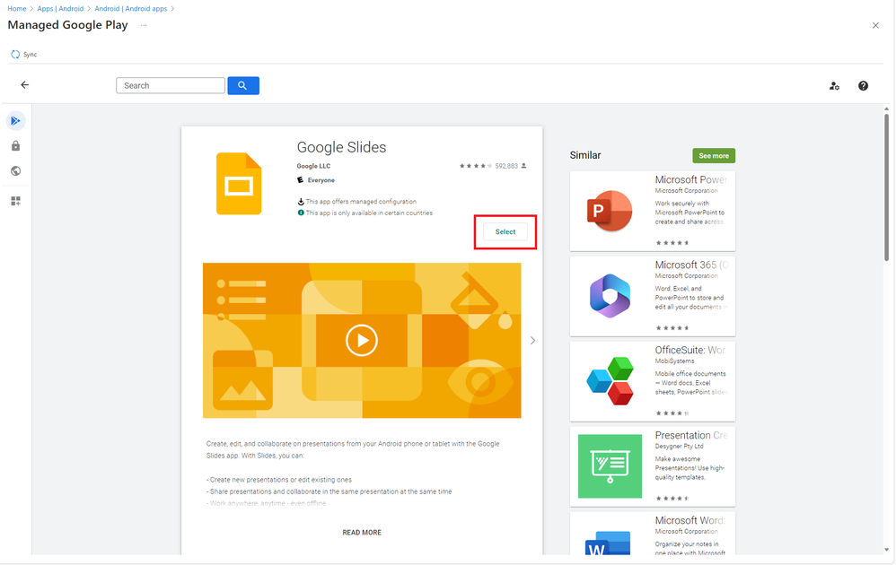Click 'This app offers managed configuration' text
The height and width of the screenshot is (565, 896).
361,202
